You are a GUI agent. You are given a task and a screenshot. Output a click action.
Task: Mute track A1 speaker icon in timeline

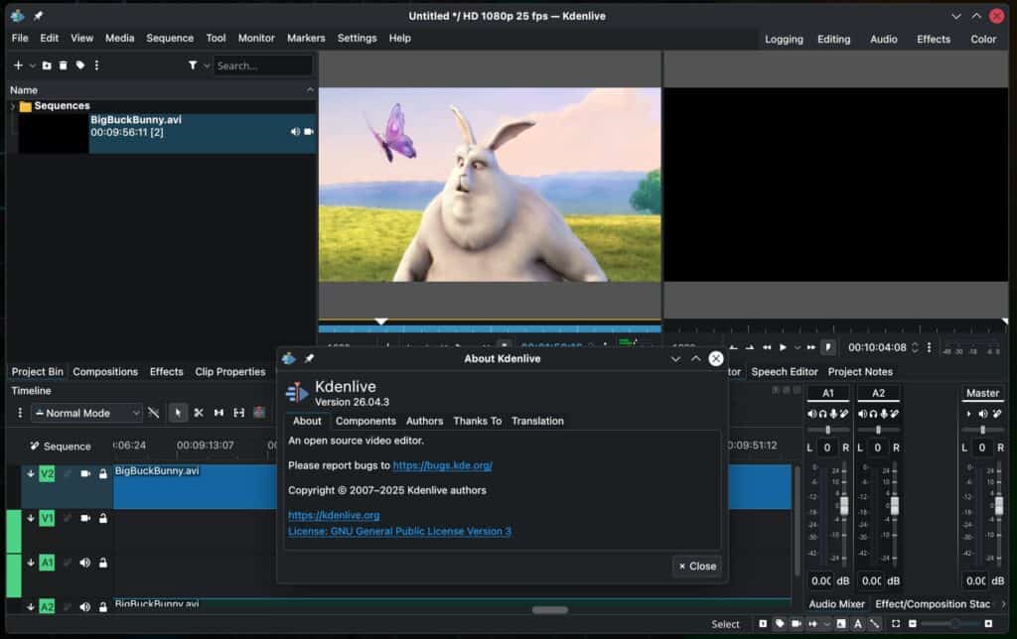[85, 563]
